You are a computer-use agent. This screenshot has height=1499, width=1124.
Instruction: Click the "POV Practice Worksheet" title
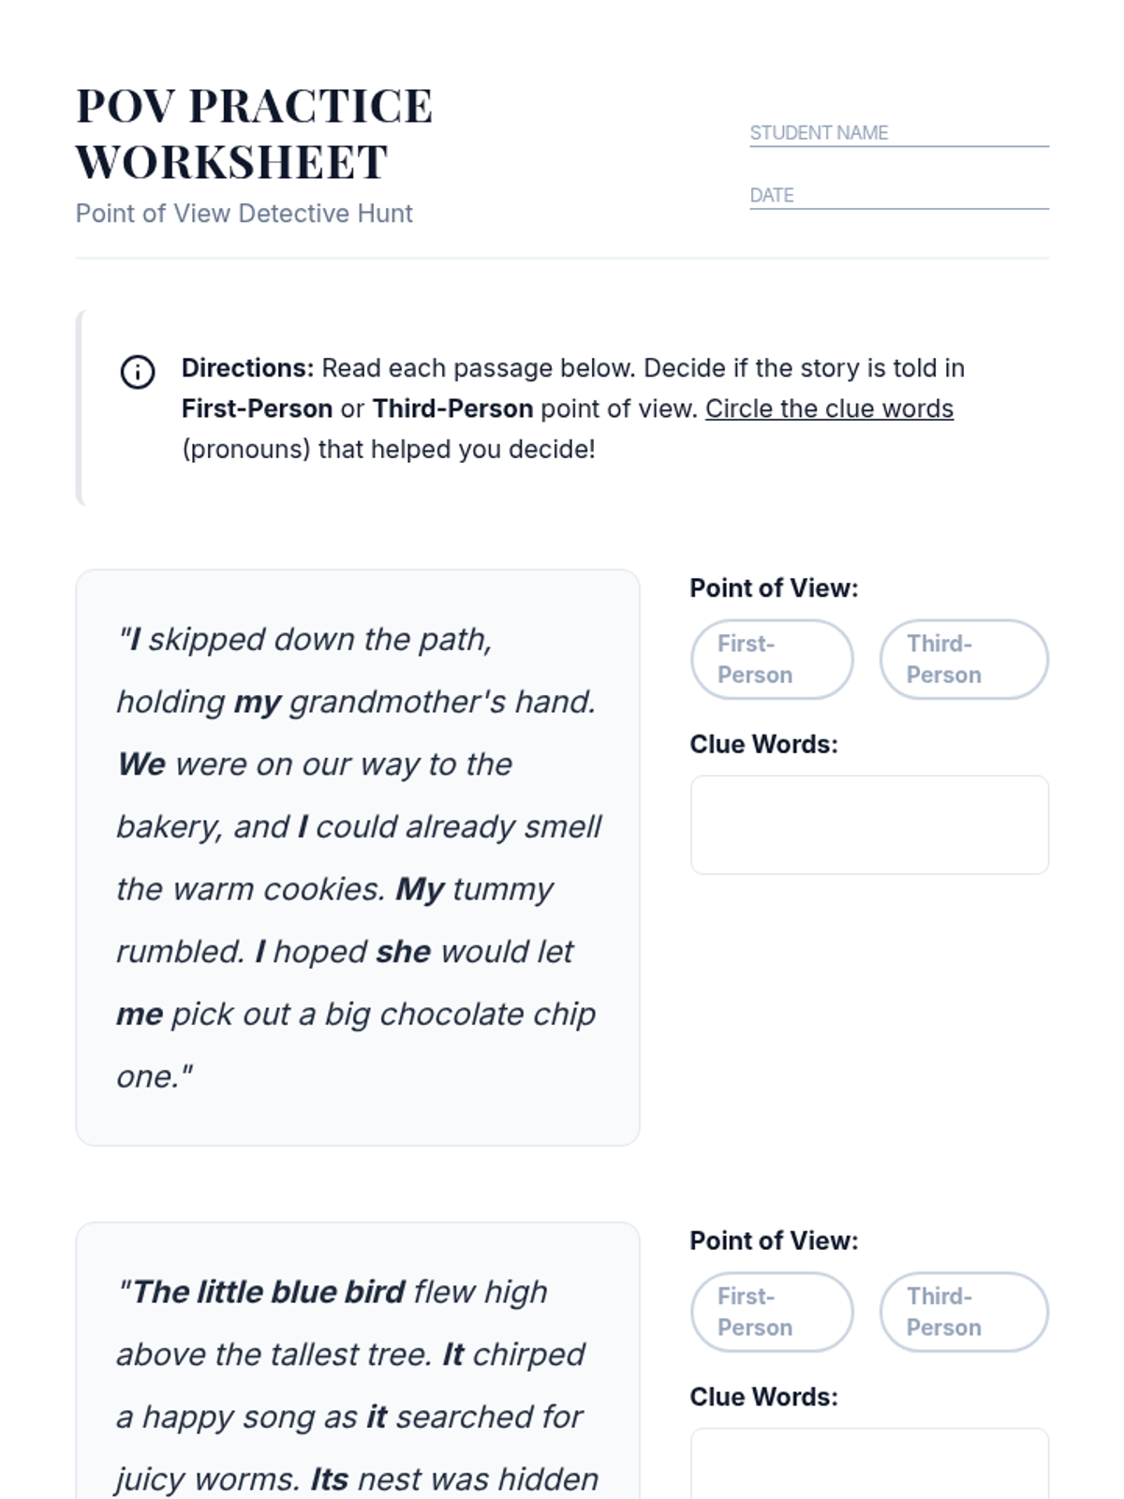point(254,133)
